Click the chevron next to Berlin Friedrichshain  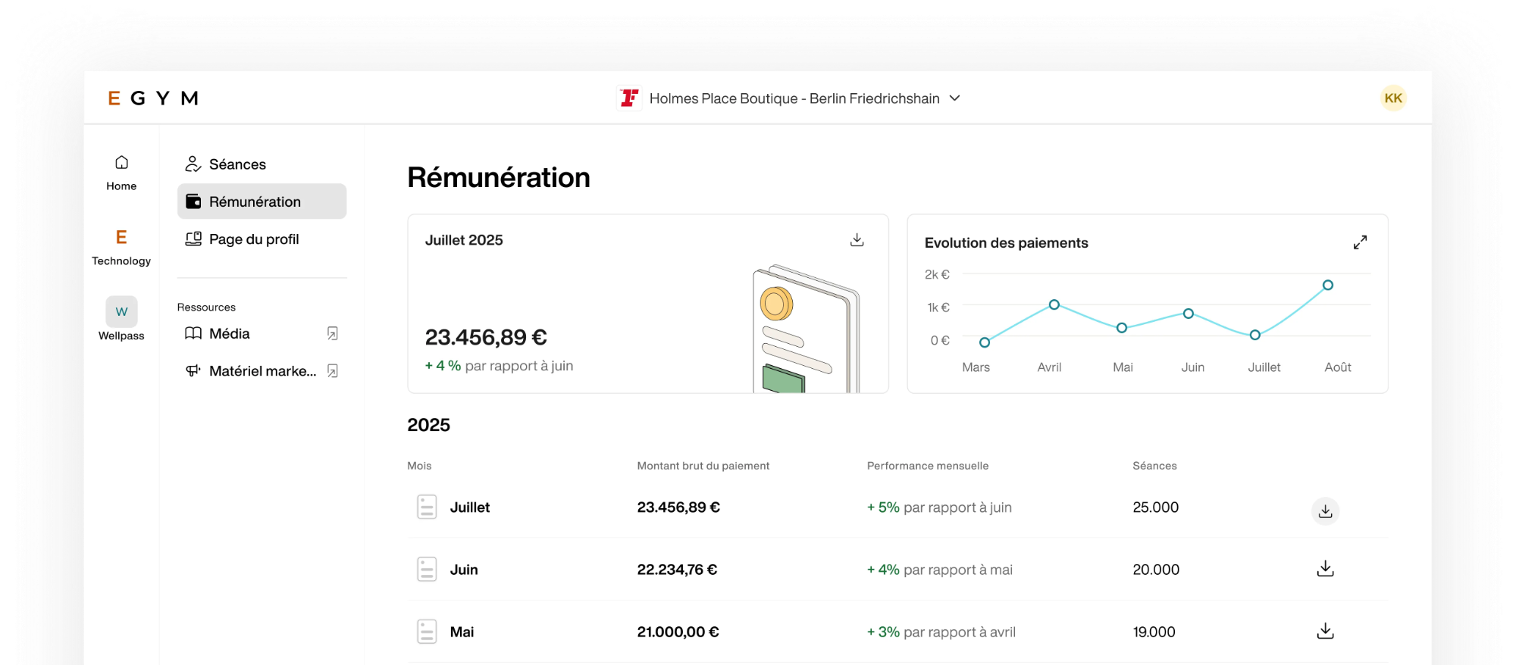point(955,98)
